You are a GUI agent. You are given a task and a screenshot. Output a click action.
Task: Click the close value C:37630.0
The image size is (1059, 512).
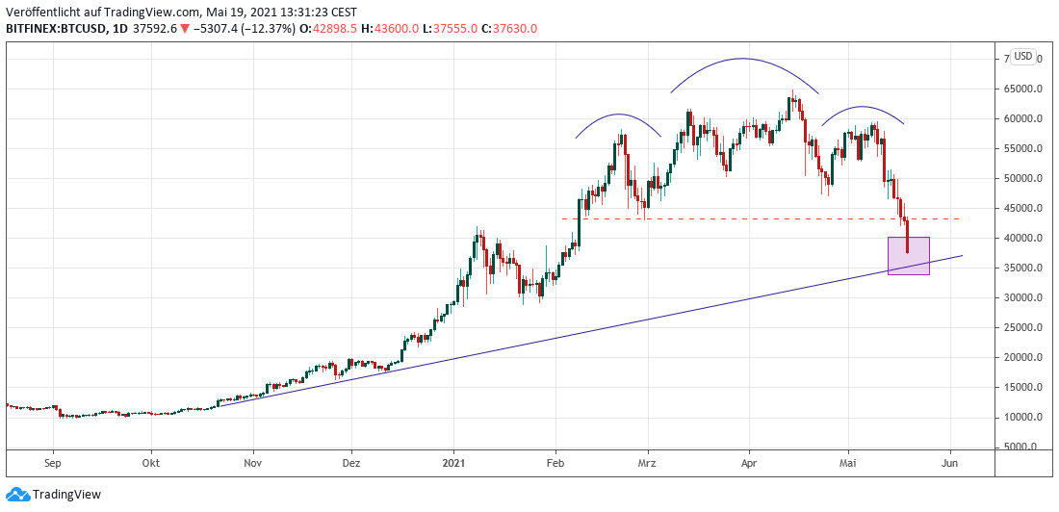510,28
